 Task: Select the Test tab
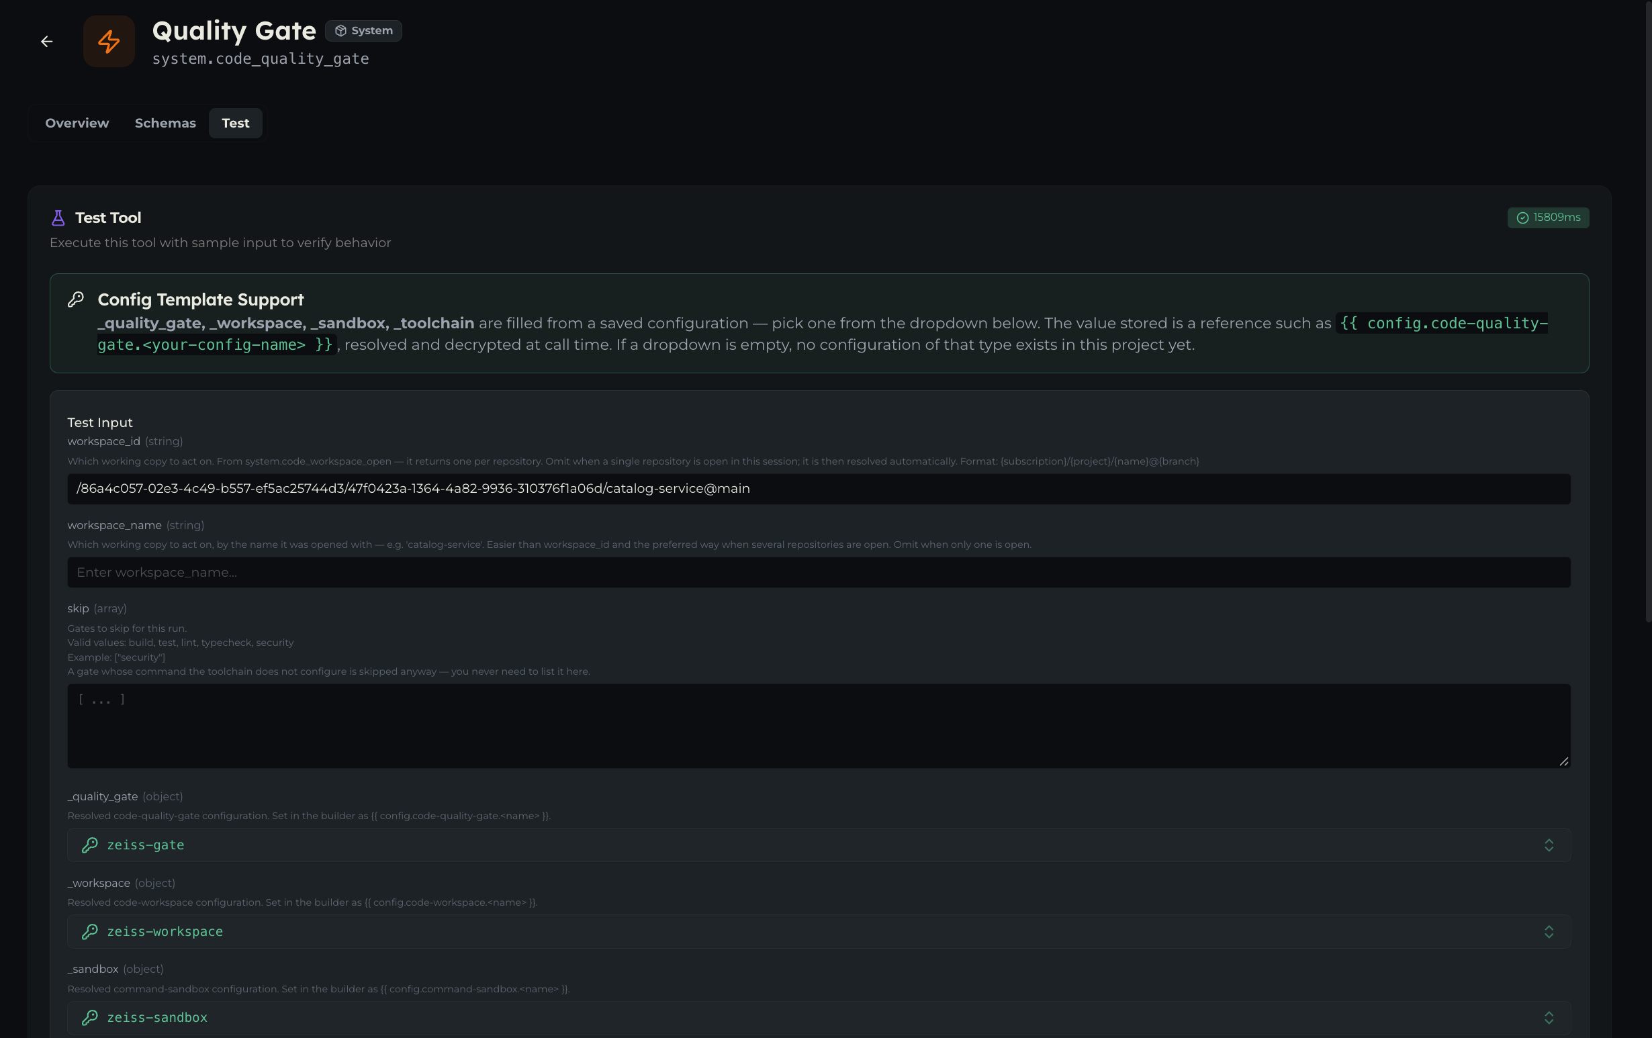pos(235,123)
